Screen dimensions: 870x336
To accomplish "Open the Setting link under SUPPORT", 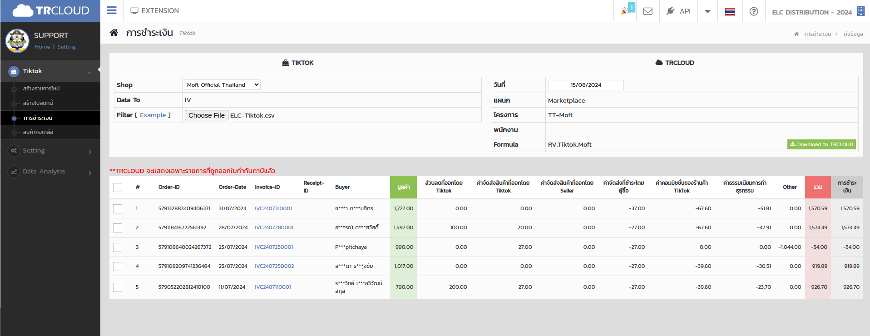I will coord(66,47).
